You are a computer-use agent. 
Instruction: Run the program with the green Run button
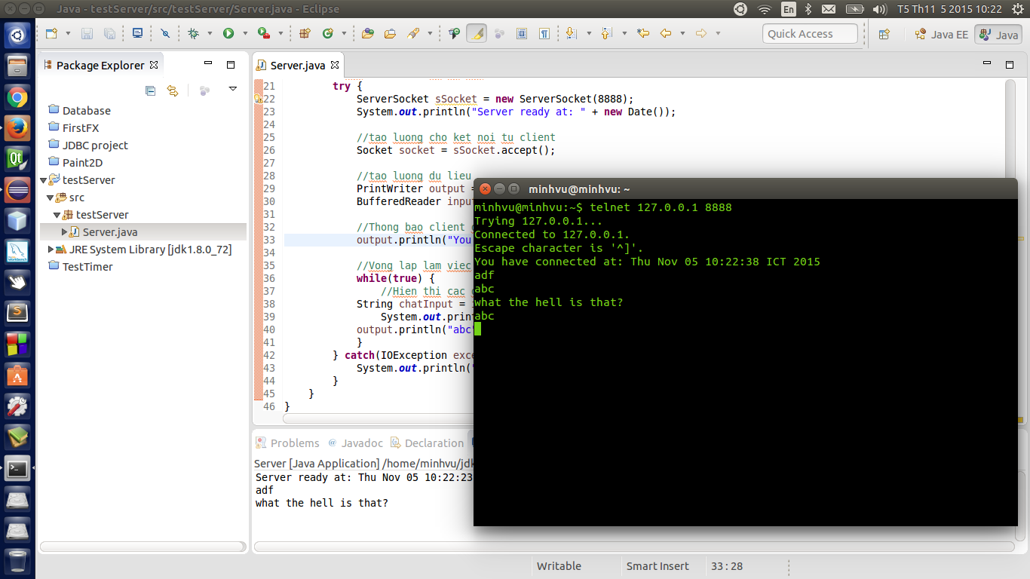227,34
